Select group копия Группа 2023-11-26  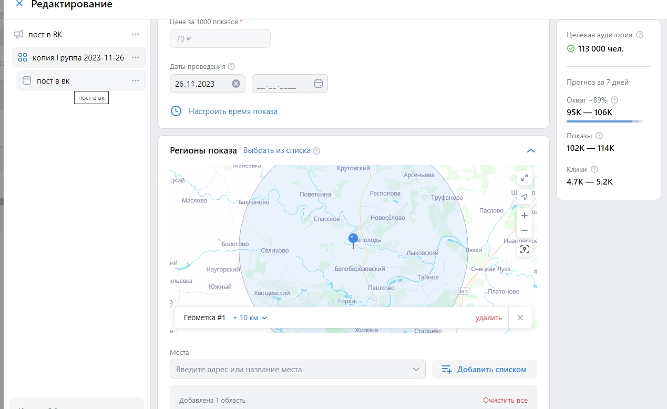[x=79, y=57]
